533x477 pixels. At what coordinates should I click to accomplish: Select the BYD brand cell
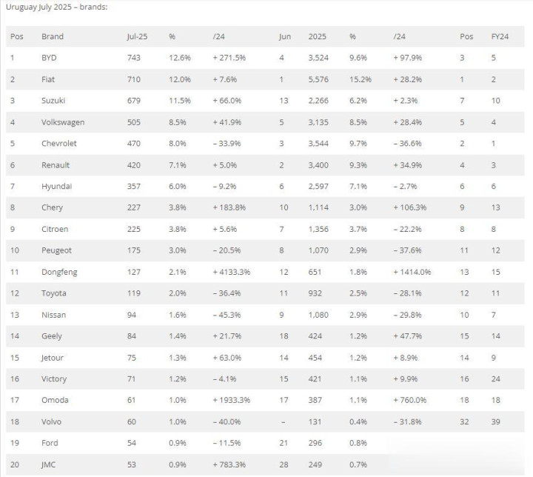pyautogui.click(x=50, y=58)
